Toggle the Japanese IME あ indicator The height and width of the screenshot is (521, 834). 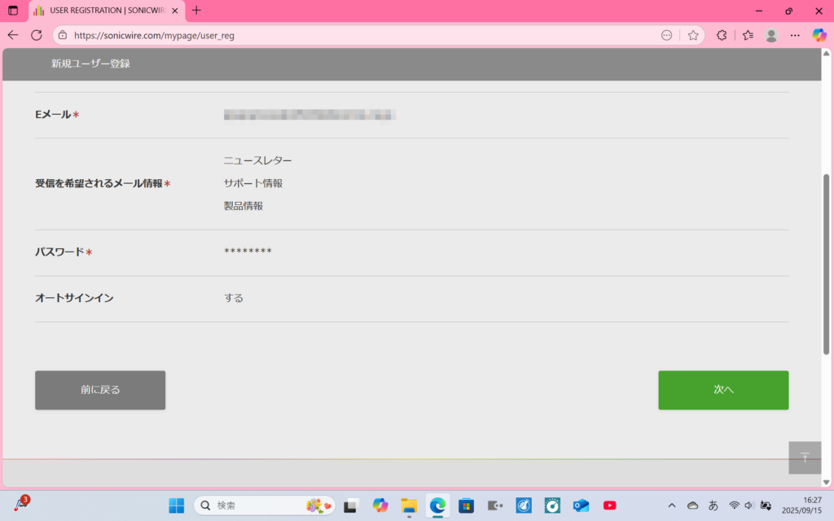click(x=713, y=506)
